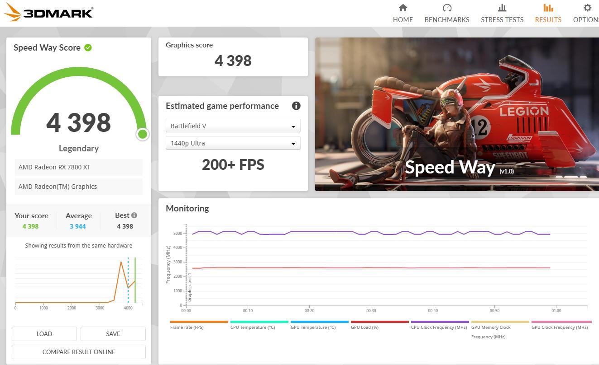599x365 pixels.
Task: Select the orange Results chart icon
Action: pos(548,8)
